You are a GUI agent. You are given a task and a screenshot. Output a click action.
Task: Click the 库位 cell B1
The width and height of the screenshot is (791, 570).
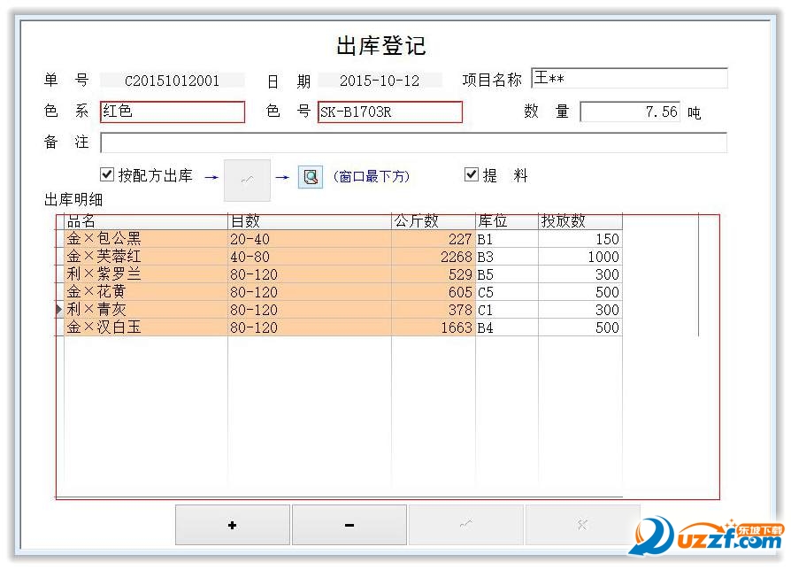(x=507, y=239)
